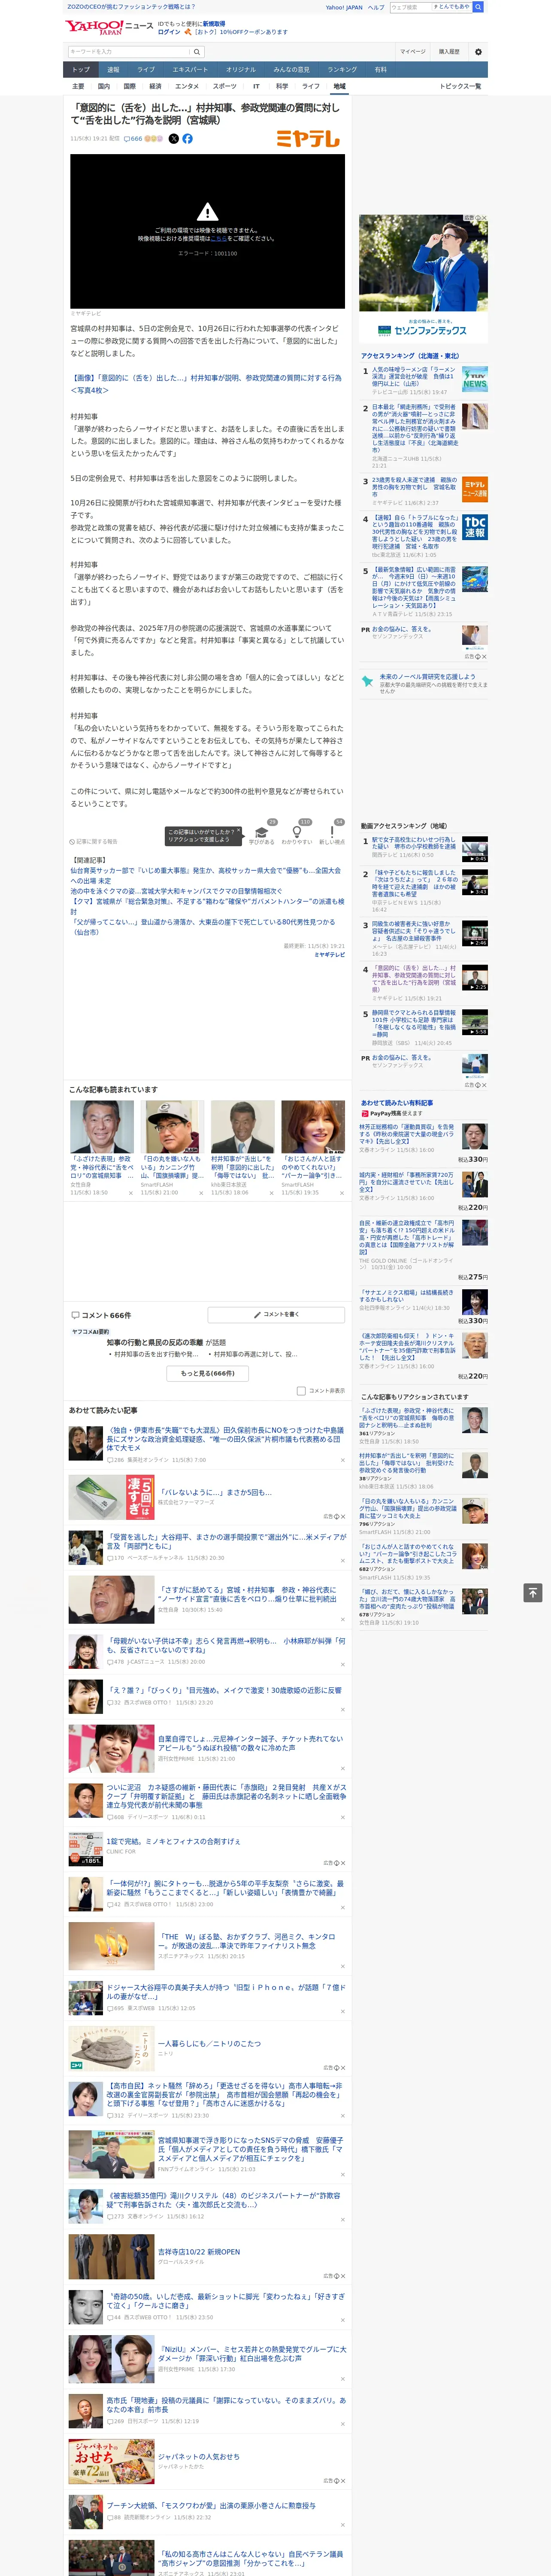Open マイページ link
This screenshot has width=551, height=2576.
click(x=412, y=51)
